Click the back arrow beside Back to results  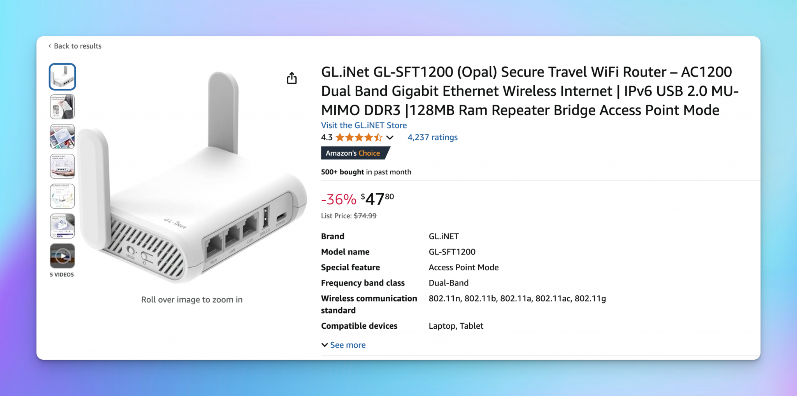[x=49, y=46]
